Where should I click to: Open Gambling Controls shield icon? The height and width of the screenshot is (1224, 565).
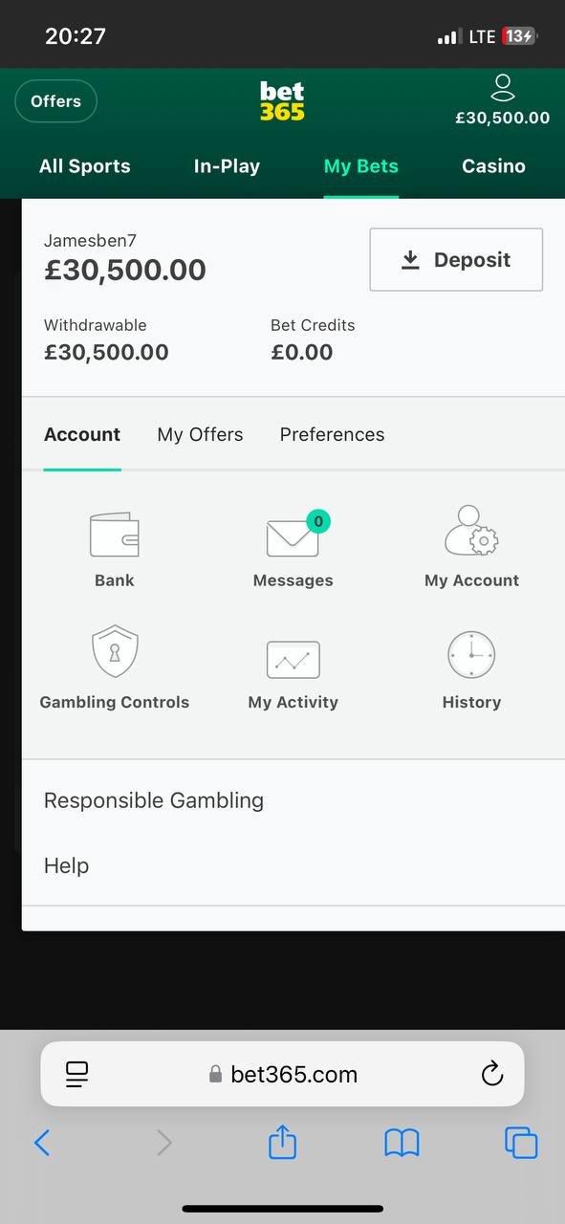pos(115,652)
